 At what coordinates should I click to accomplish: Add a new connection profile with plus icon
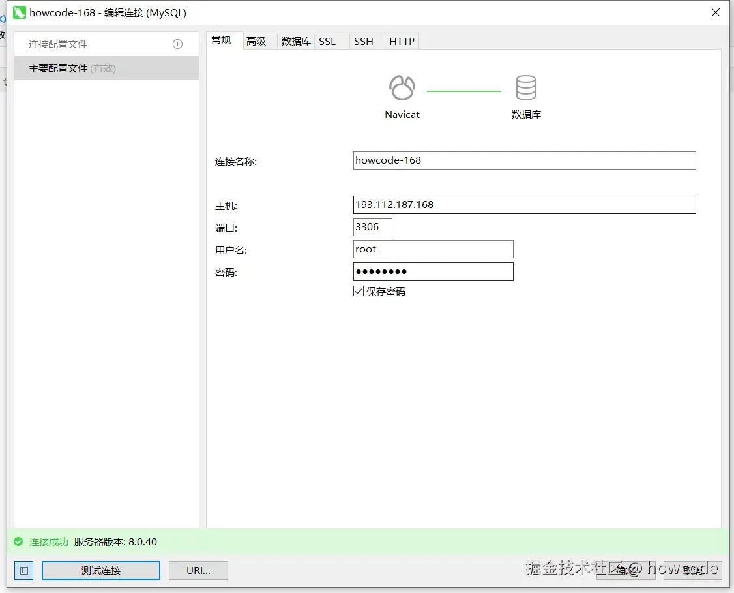click(177, 44)
